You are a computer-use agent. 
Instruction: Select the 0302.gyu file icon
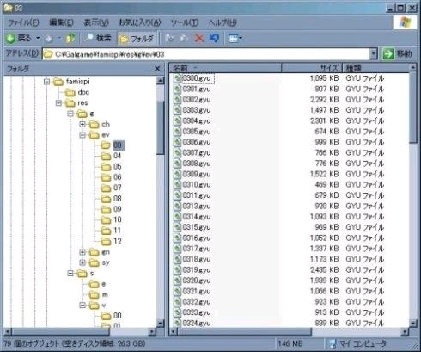pyautogui.click(x=177, y=100)
